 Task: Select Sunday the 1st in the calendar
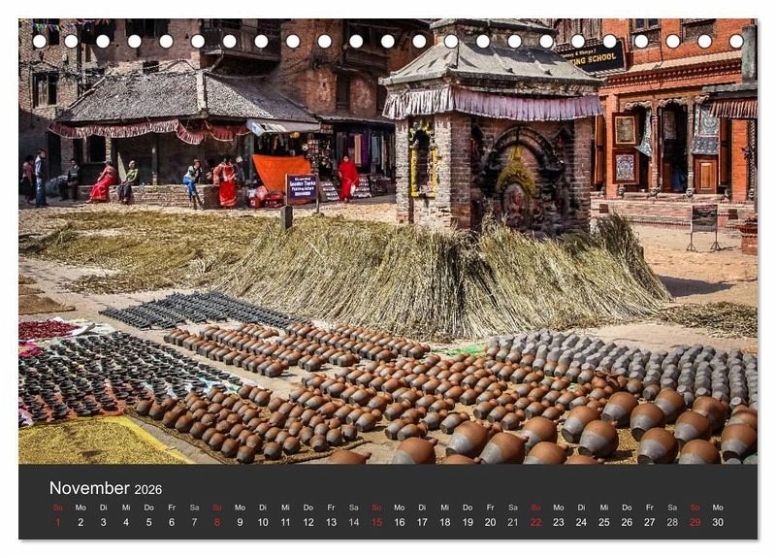tap(57, 522)
